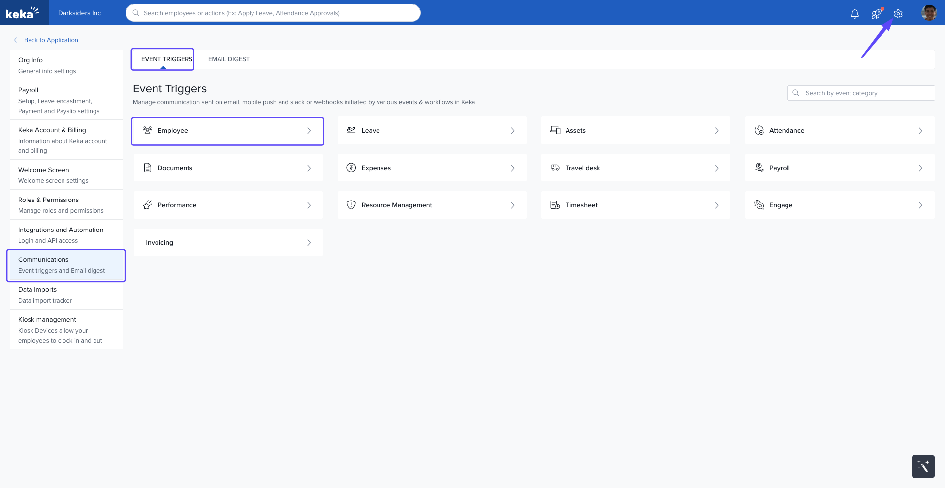Click the Keka logo
Viewport: 945px width, 488px height.
(x=23, y=13)
